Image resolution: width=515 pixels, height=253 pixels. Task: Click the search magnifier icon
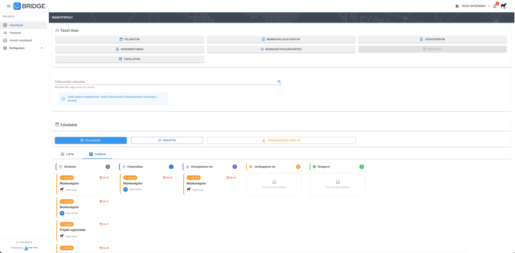(x=279, y=82)
